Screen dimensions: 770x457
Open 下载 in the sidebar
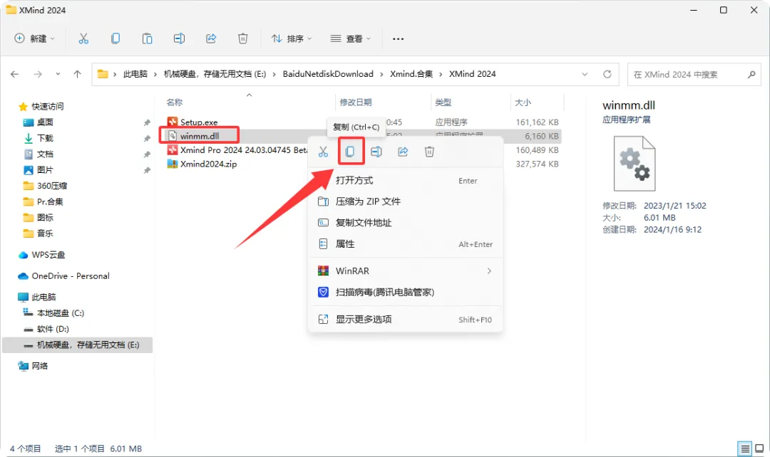[x=45, y=138]
